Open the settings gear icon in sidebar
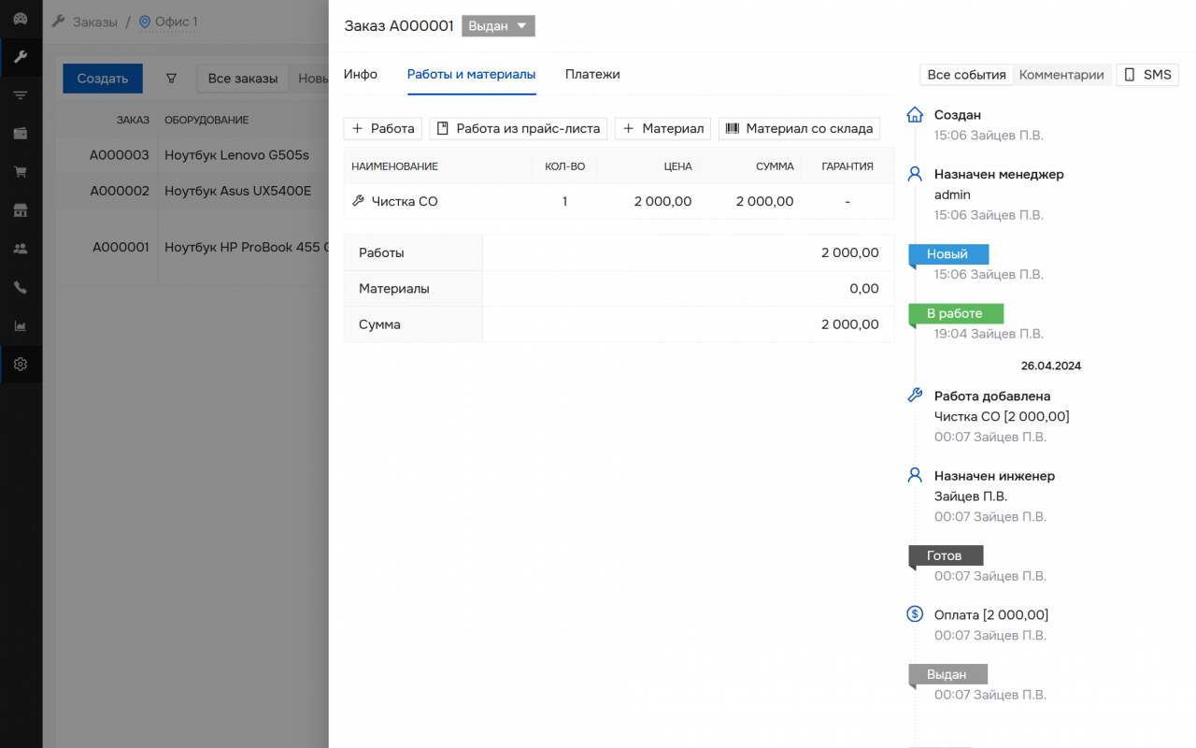 [x=21, y=364]
